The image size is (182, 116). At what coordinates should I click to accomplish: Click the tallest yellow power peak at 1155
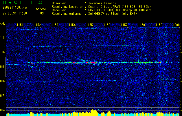[94, 112]
